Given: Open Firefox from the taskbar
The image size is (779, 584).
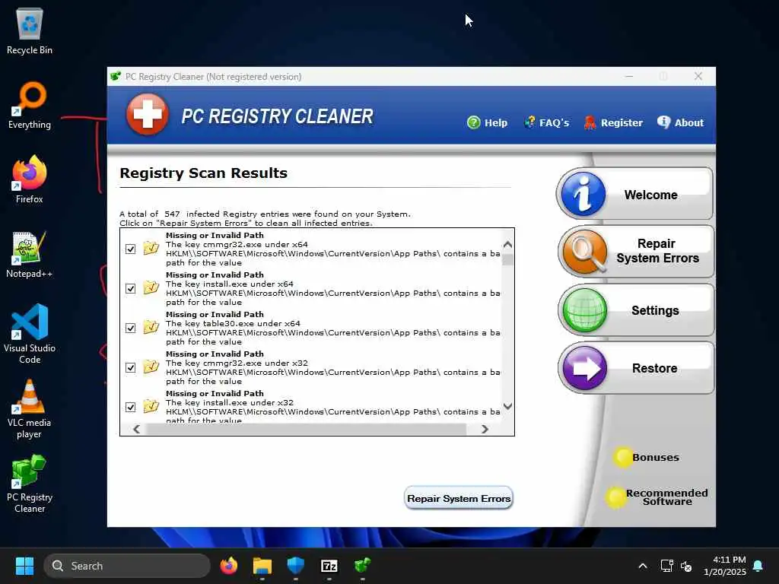Looking at the screenshot, I should 228,566.
